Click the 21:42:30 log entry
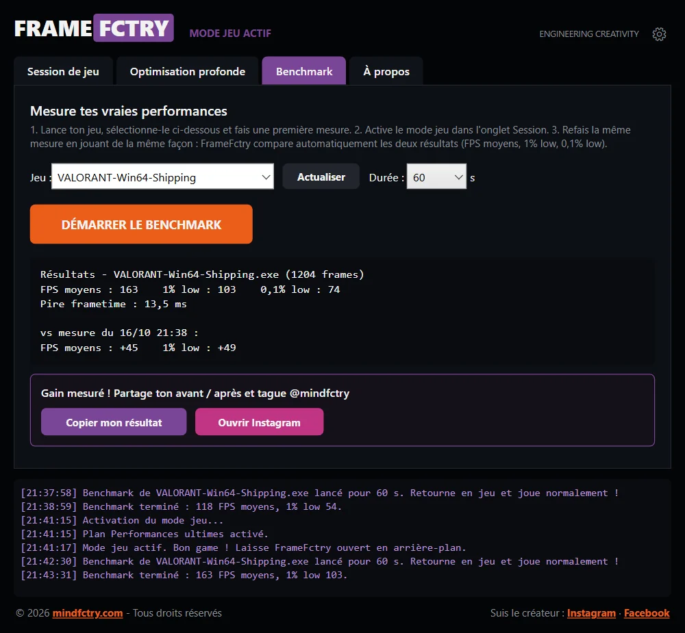685x633 pixels. [320, 561]
